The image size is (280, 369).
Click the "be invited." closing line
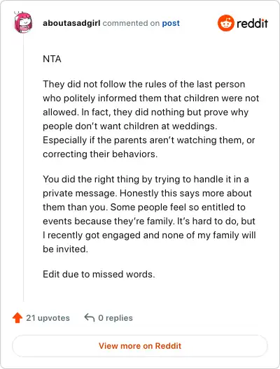(x=65, y=249)
